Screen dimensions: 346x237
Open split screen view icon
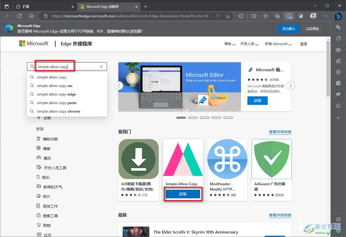(x=254, y=16)
